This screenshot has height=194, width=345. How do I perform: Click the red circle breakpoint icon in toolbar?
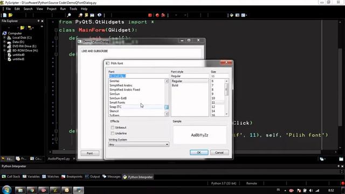(157, 15)
